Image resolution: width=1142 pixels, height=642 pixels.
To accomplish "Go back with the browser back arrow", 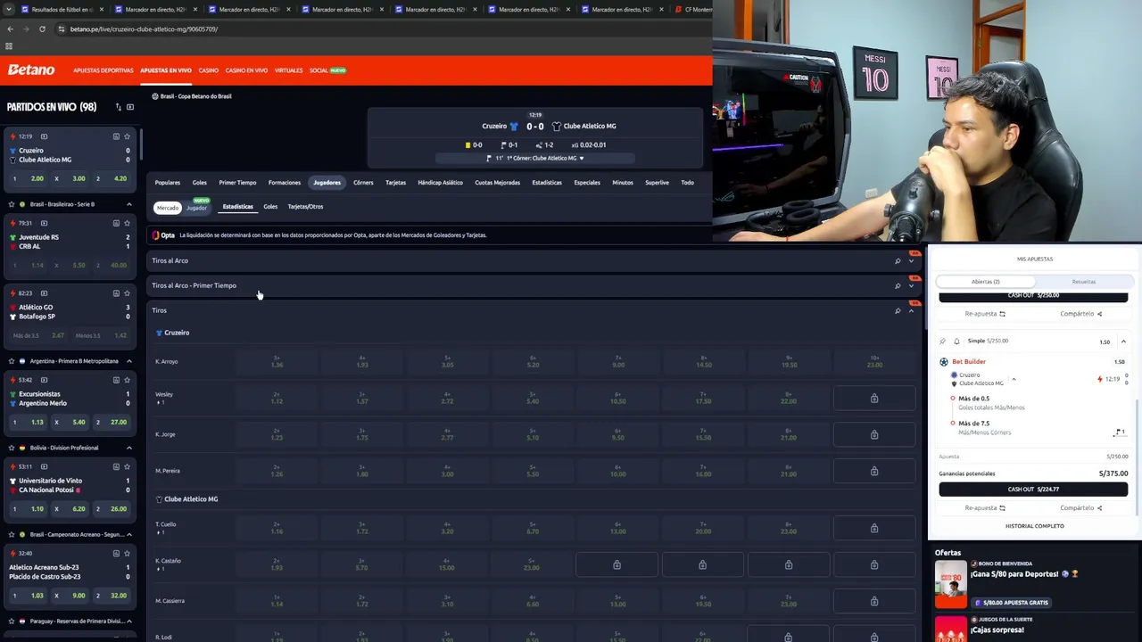I will [10, 29].
